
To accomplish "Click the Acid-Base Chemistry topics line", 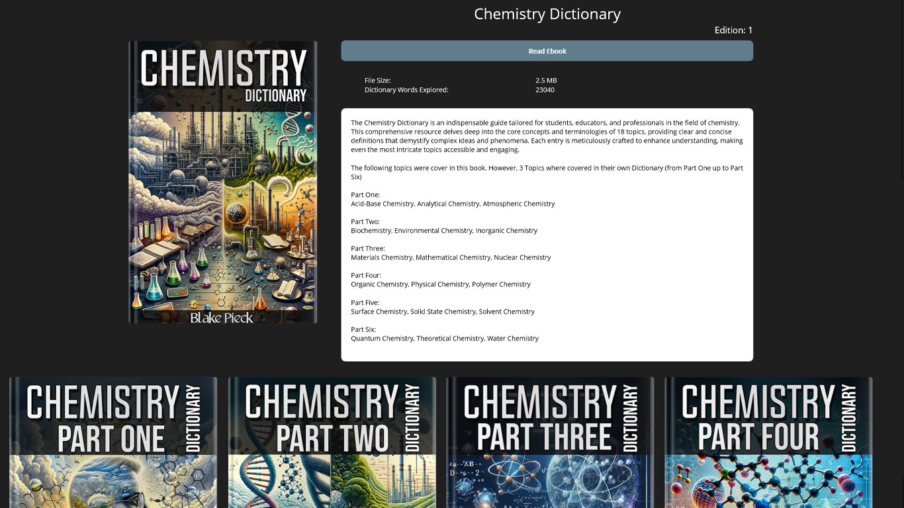I will [x=453, y=204].
